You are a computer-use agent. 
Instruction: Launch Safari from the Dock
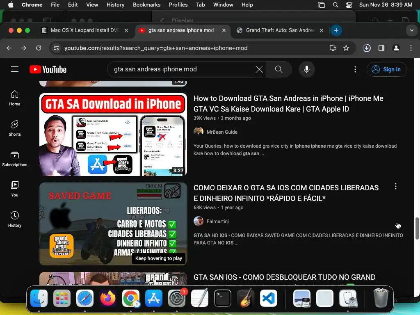(85, 298)
